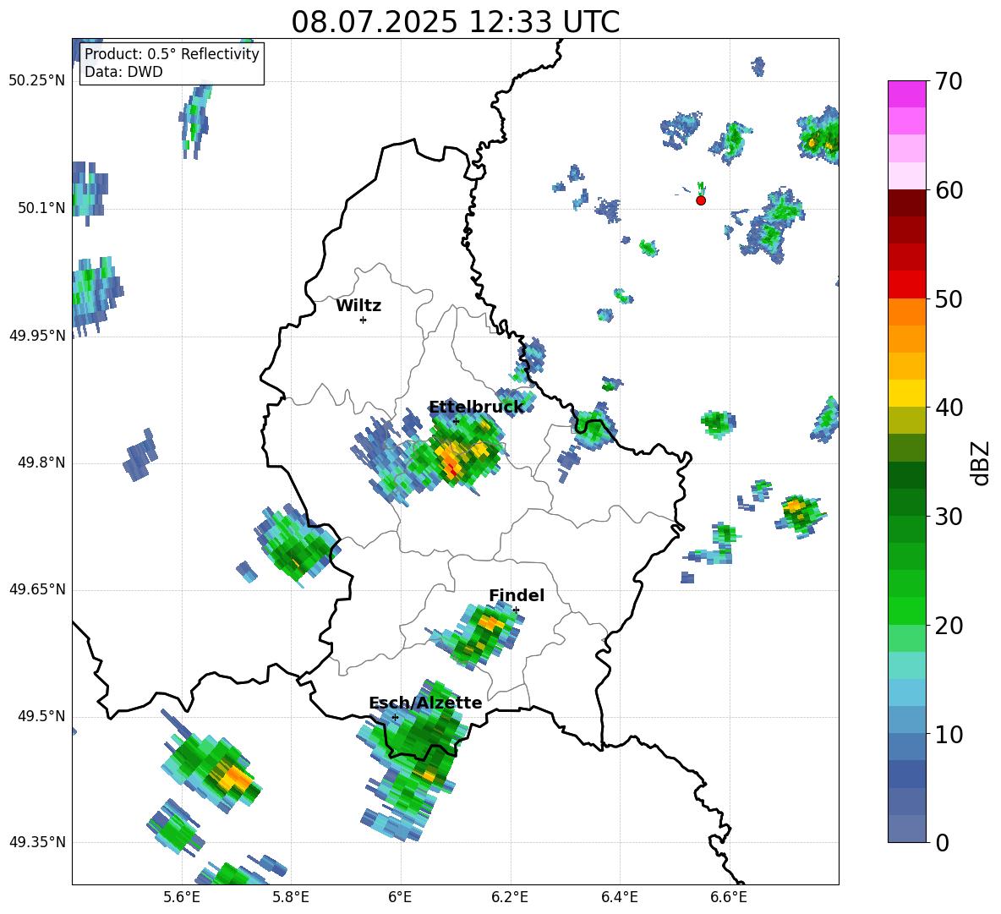This screenshot has height=914, width=1001.
Task: Click the Product: 0.5° Reflectivity label
Action: coord(172,54)
